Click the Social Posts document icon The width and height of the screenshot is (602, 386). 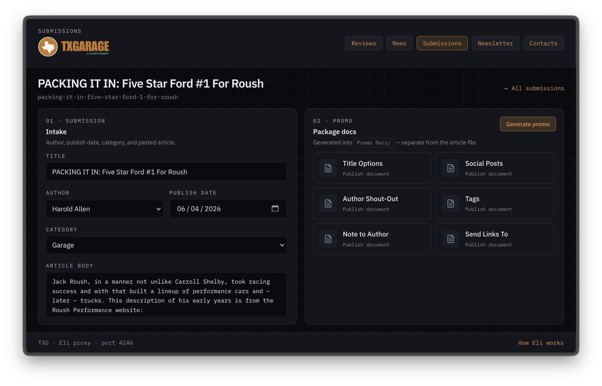click(450, 168)
